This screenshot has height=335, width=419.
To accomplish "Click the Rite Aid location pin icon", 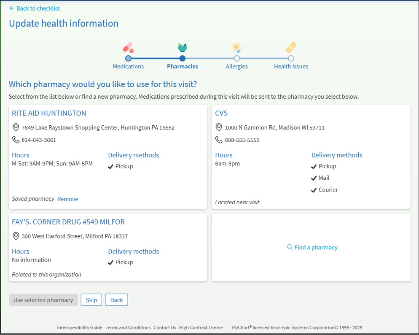I will (x=16, y=127).
